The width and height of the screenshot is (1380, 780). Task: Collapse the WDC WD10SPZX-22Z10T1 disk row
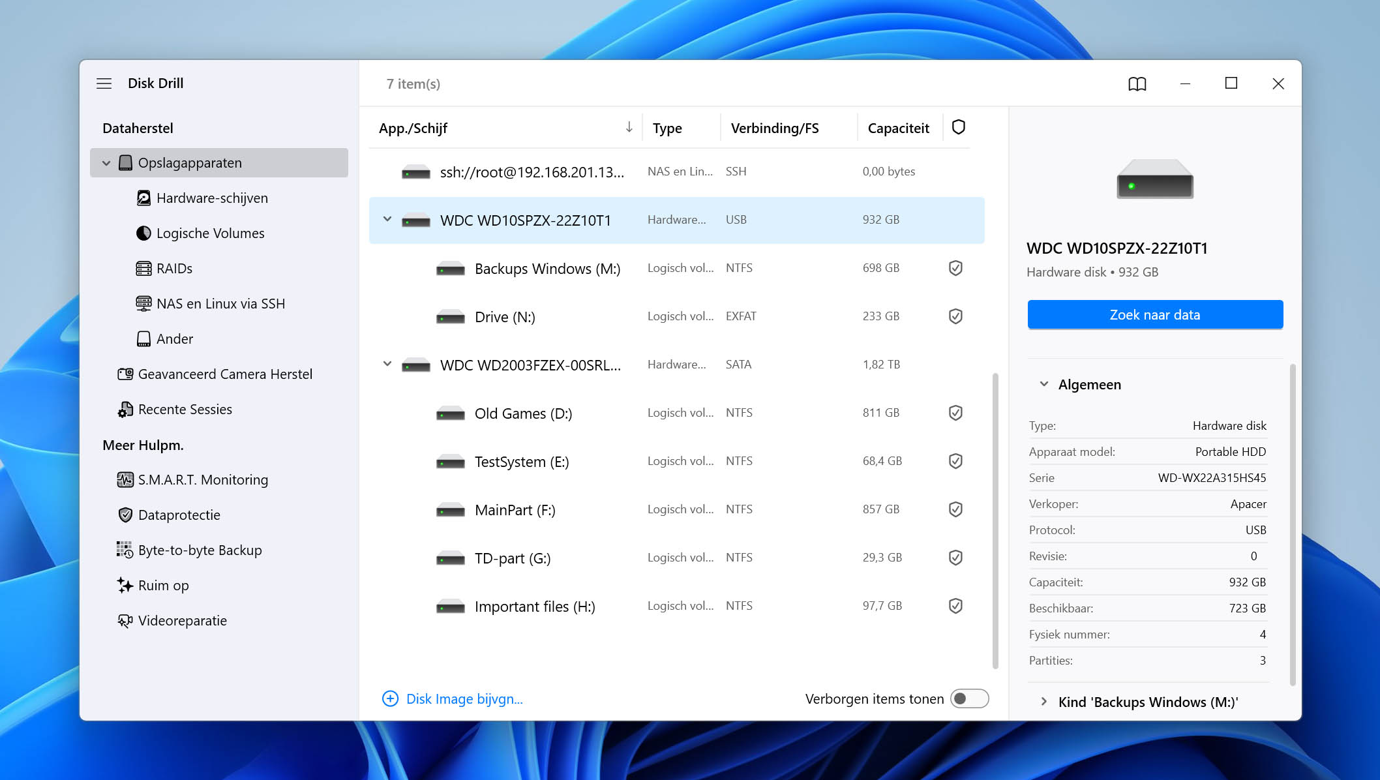[387, 220]
